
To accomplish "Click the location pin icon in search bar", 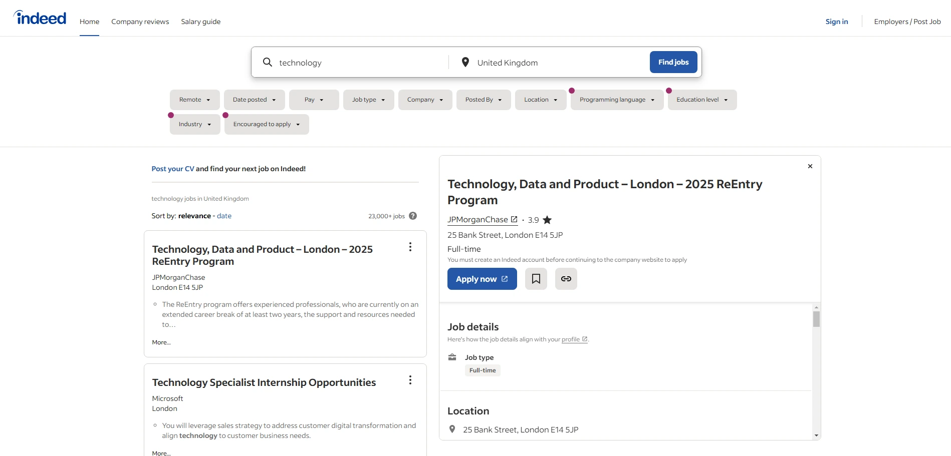I will coord(465,62).
